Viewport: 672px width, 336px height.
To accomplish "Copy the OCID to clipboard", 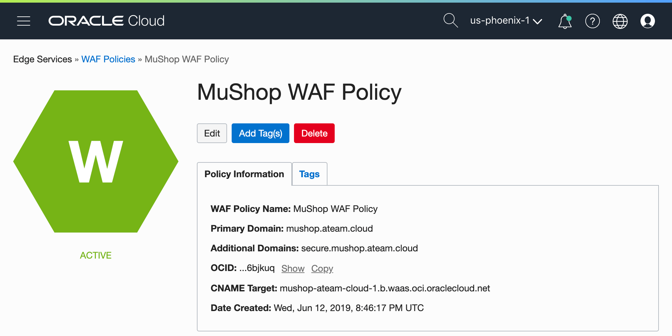I will click(322, 268).
